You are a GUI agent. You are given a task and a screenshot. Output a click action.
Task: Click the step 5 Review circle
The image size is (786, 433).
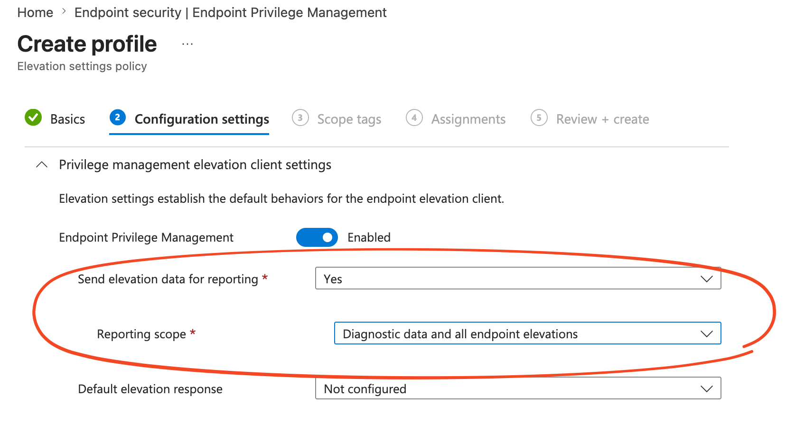(x=539, y=117)
